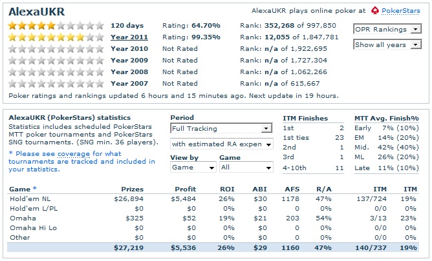Image resolution: width=432 pixels, height=261 pixels.
Task: Click the Year 2008 empty star rating
Action: [55, 72]
